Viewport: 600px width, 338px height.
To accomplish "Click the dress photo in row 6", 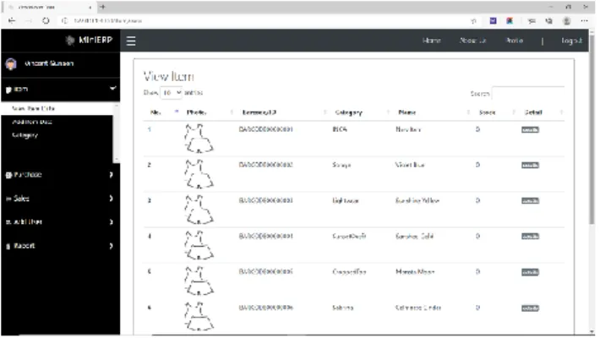I will (199, 316).
